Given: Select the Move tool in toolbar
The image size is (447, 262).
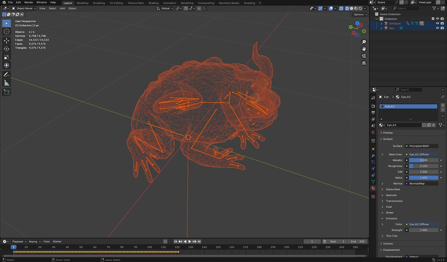Looking at the screenshot, I should (7, 41).
